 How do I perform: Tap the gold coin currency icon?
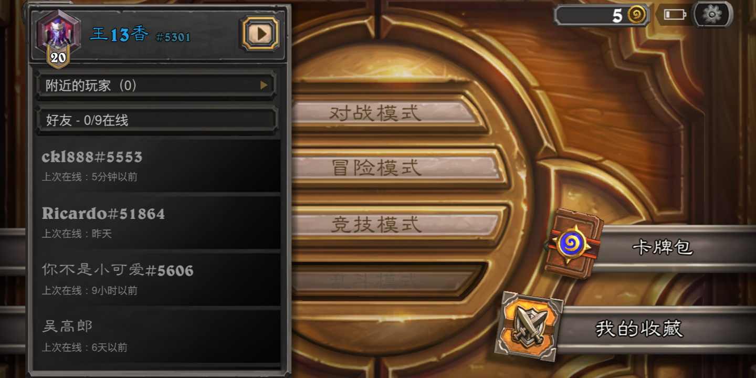pyautogui.click(x=637, y=15)
